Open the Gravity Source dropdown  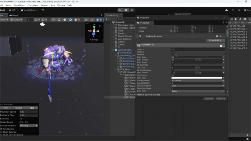[x=198, y=81]
